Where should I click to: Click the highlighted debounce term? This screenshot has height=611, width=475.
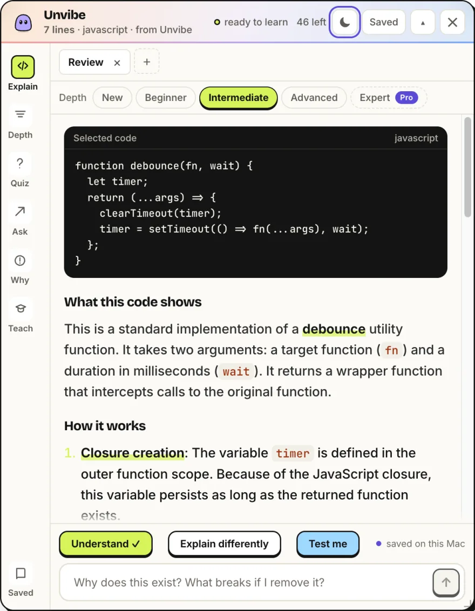coord(334,329)
